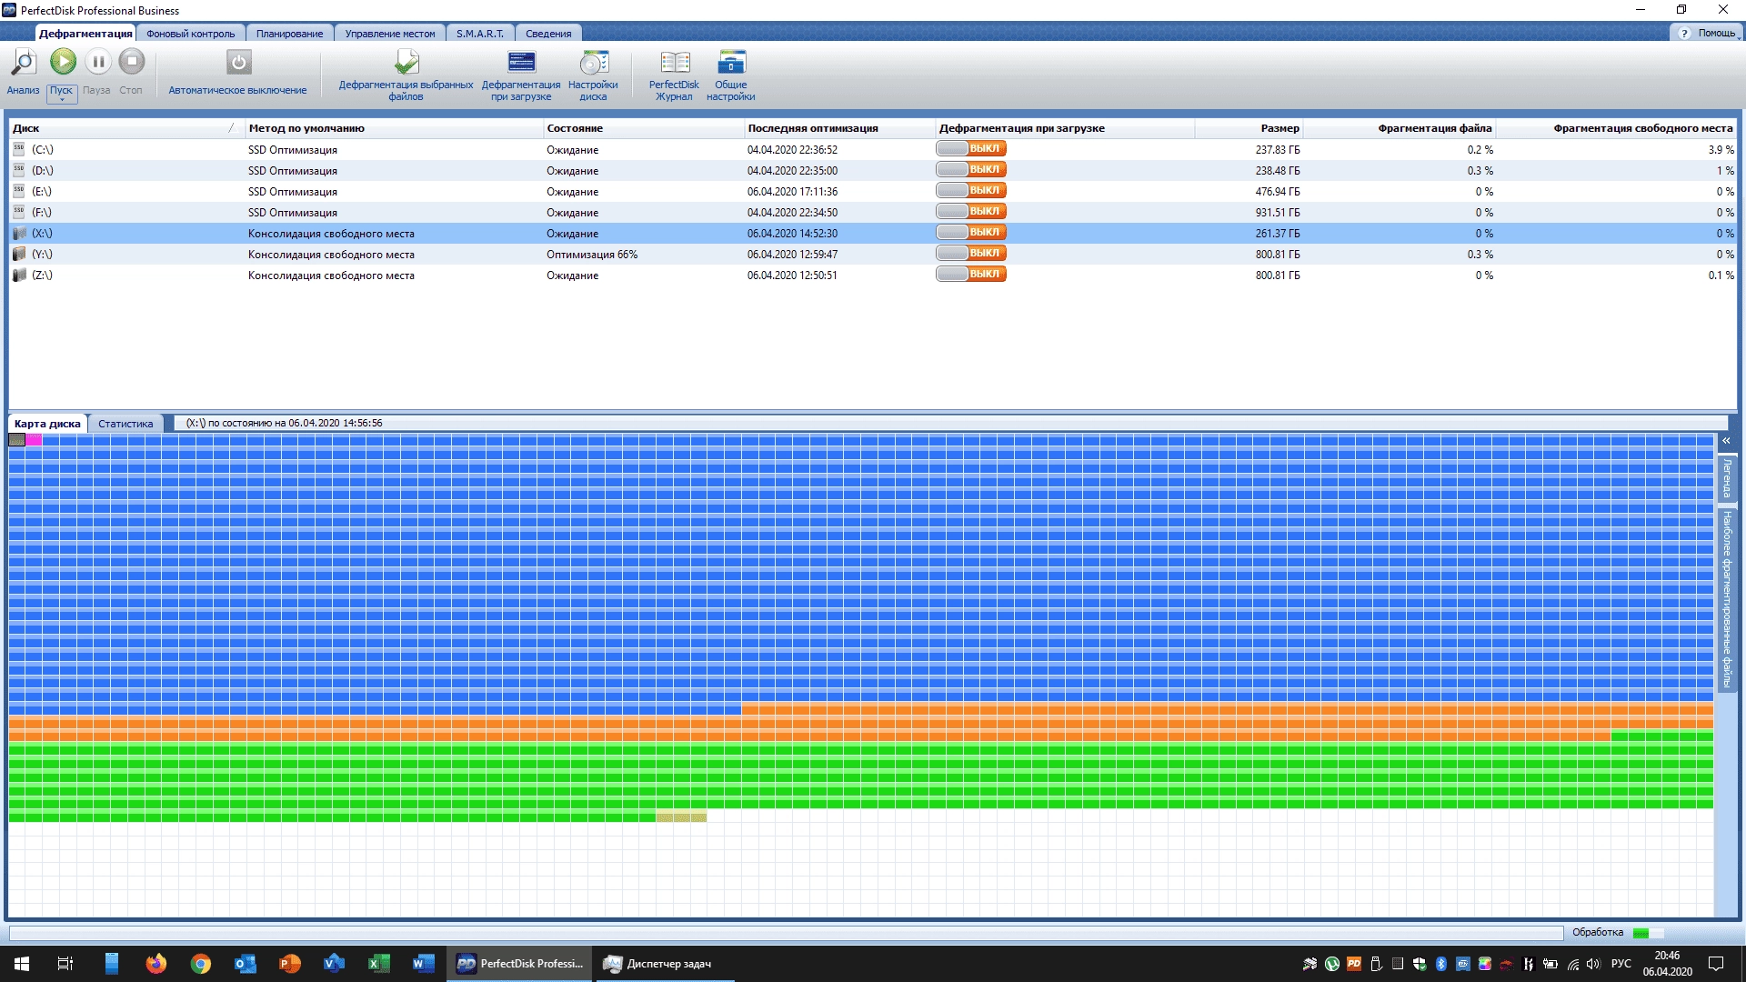Toggle boot-time defrag switch for drive C:
The width and height of the screenshot is (1746, 982).
tap(971, 148)
